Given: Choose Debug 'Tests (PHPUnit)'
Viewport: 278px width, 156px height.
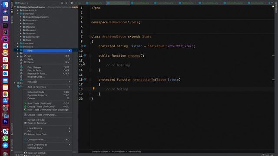Looking at the screenshot, I should coord(47,107).
